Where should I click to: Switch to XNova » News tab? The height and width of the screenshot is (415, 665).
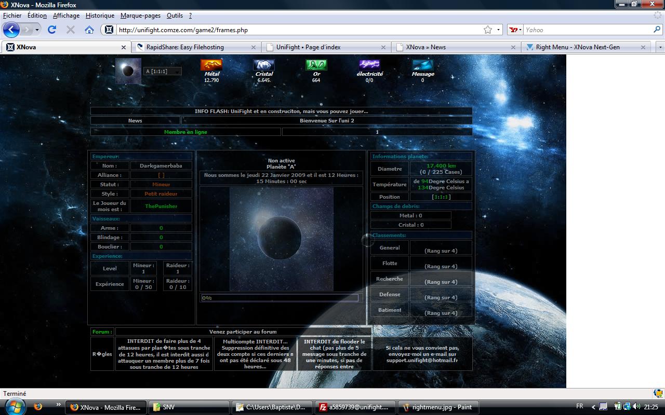click(455, 47)
